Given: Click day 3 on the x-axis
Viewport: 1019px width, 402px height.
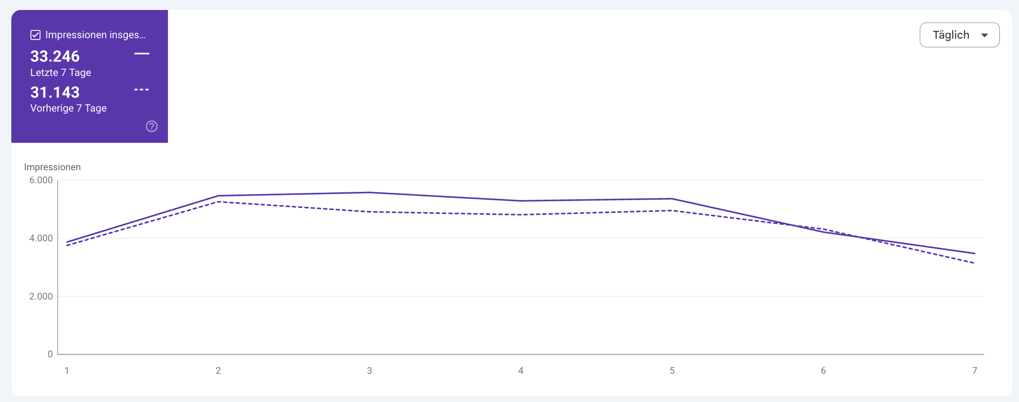Looking at the screenshot, I should 369,371.
